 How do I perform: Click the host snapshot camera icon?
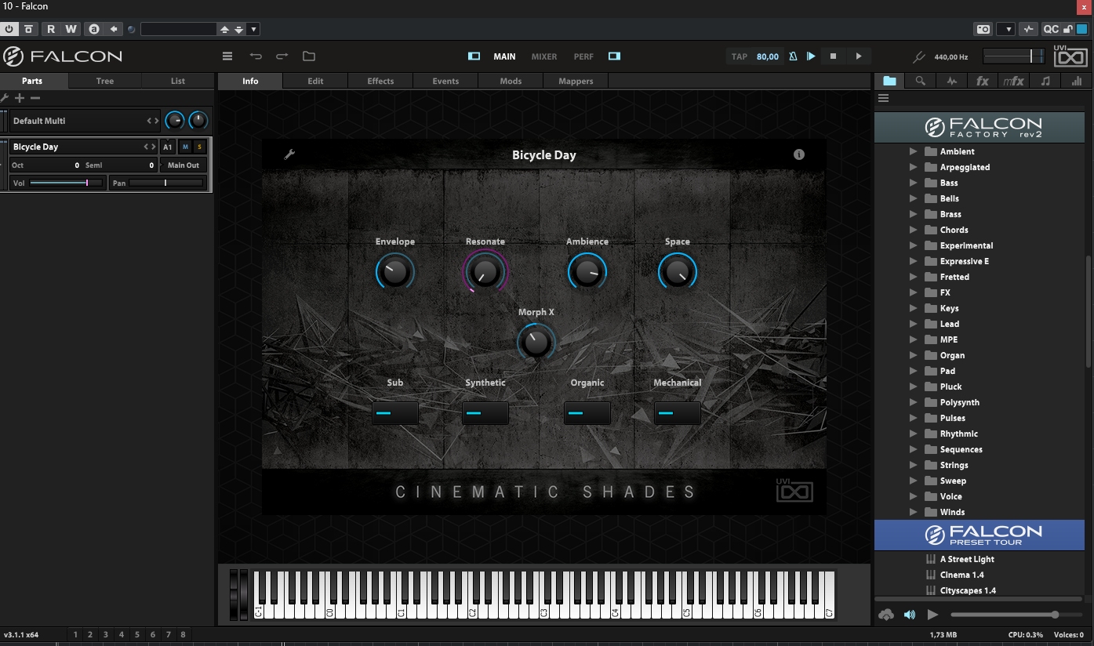point(983,29)
